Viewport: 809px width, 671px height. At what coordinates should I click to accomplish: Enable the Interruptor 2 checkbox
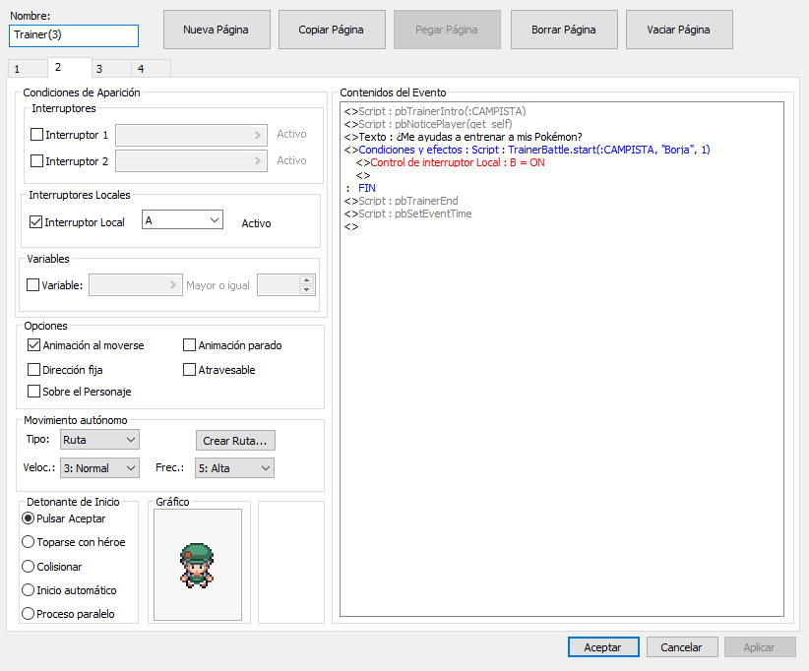pos(36,161)
